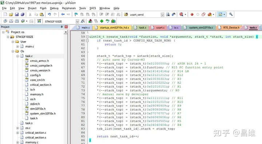Open the Debug menu
Viewport: 262px width, 144px height.
point(54,8)
